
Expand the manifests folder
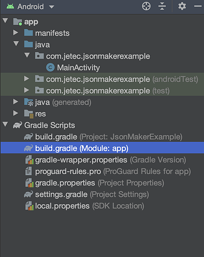[15, 33]
